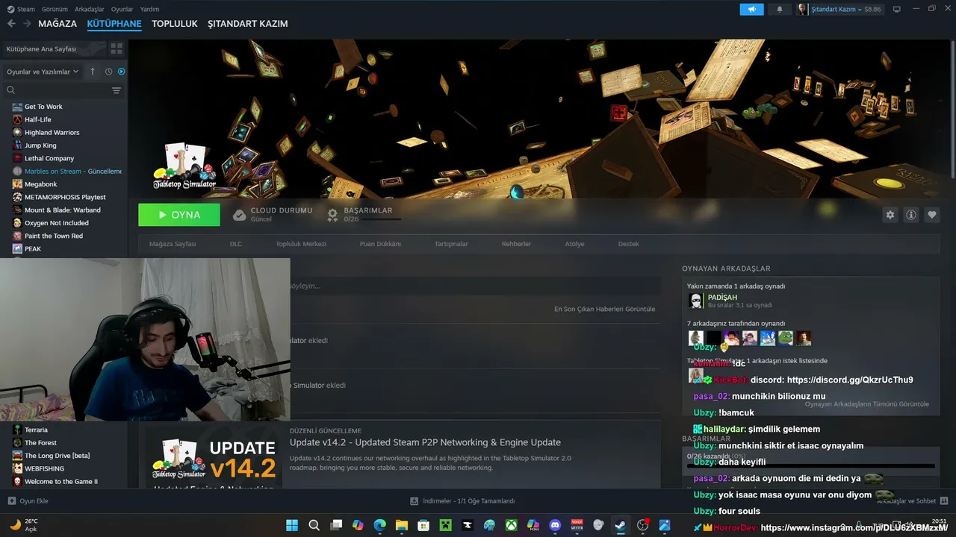The image size is (956, 537).
Task: Click the Lethal Company game icon
Action: (x=17, y=158)
